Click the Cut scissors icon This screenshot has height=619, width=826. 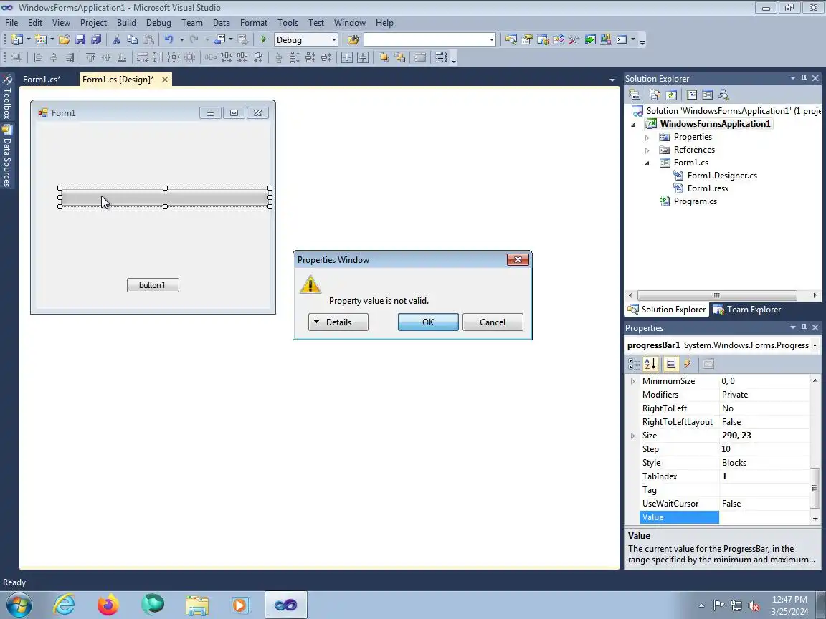116,39
